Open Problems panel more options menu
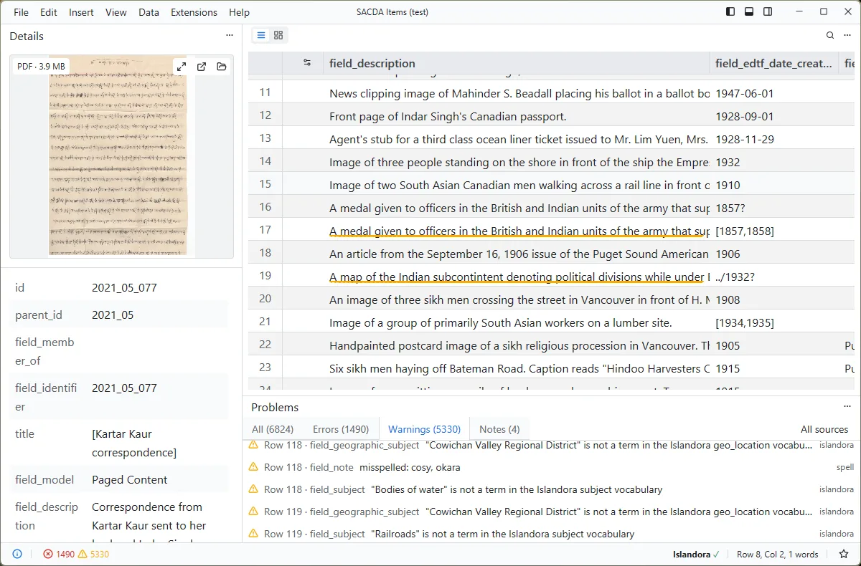 click(x=847, y=406)
